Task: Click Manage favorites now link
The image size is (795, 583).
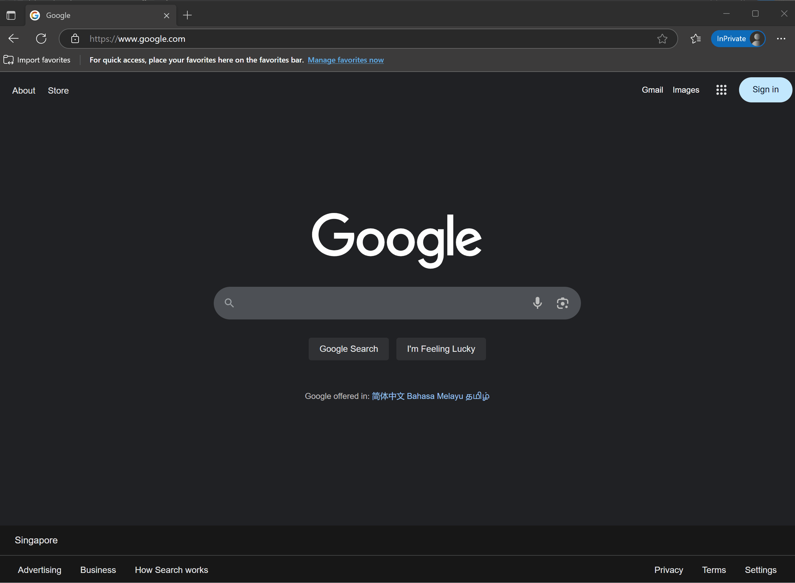Action: click(345, 60)
